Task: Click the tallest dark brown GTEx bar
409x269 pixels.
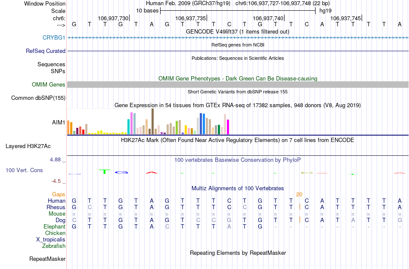Action: pos(152,121)
